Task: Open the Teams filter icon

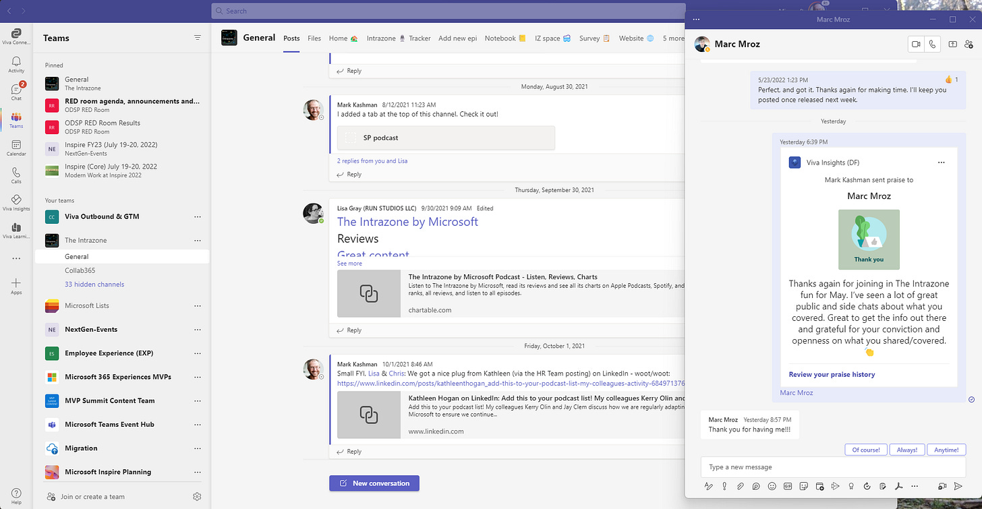Action: [x=197, y=38]
